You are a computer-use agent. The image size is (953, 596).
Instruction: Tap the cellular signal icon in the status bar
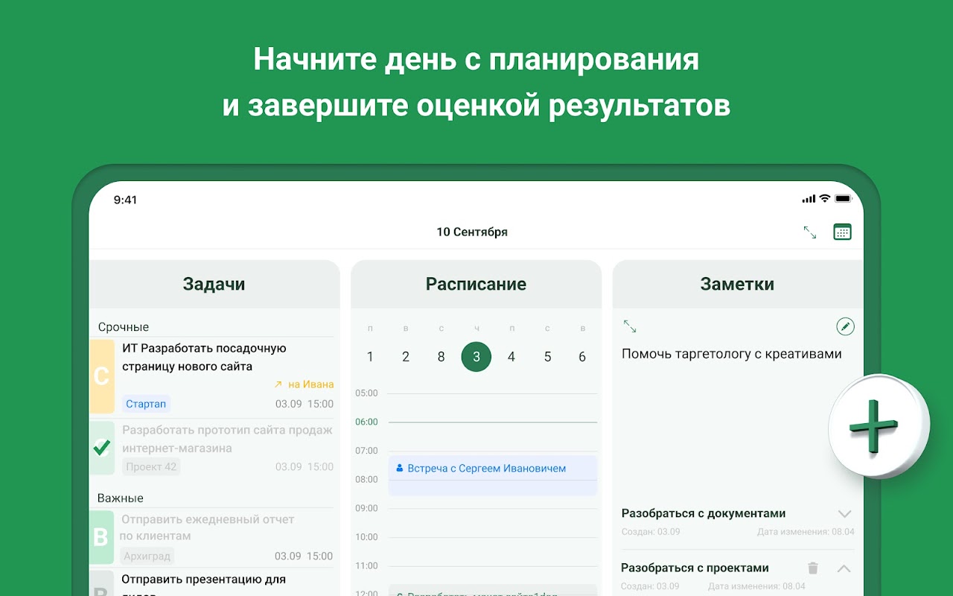(809, 199)
